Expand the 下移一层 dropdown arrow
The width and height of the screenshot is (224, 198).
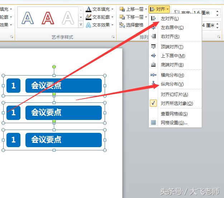click(146, 17)
